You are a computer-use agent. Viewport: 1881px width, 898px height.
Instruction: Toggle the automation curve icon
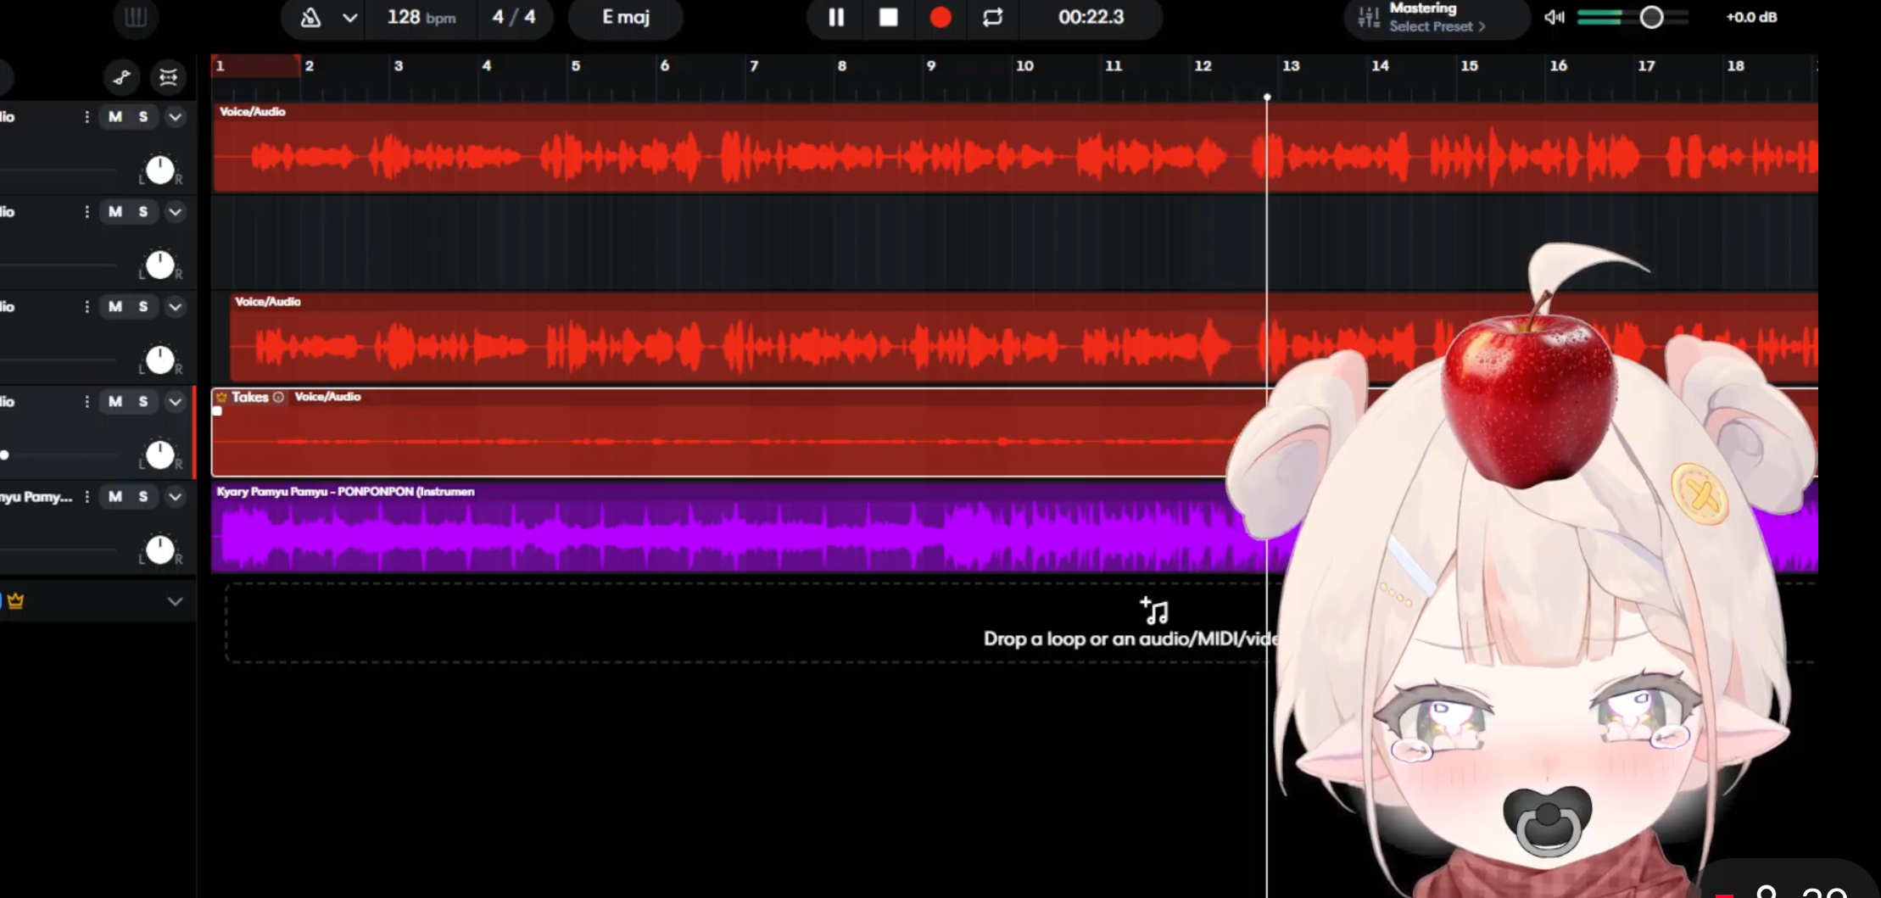(x=121, y=78)
